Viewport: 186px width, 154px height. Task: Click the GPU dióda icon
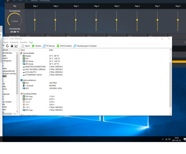click(24, 64)
